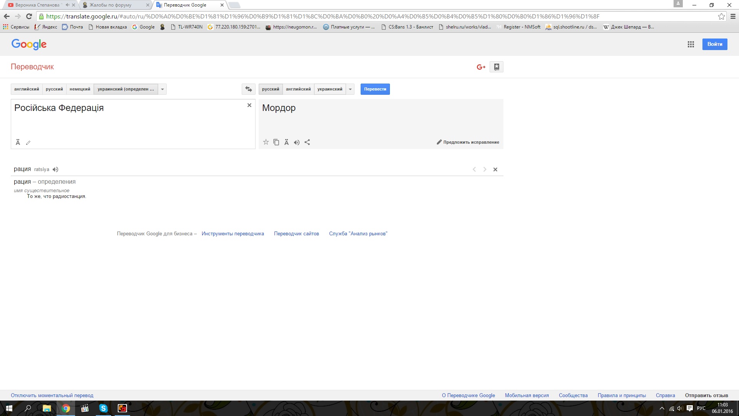Listen to the translation audio

click(x=297, y=142)
